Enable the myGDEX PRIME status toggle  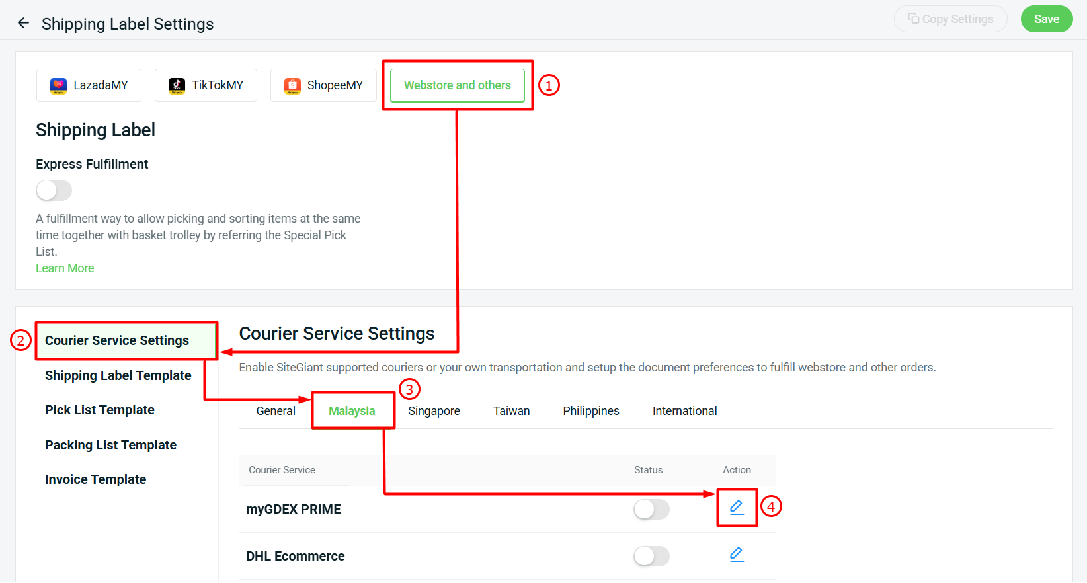(x=651, y=509)
